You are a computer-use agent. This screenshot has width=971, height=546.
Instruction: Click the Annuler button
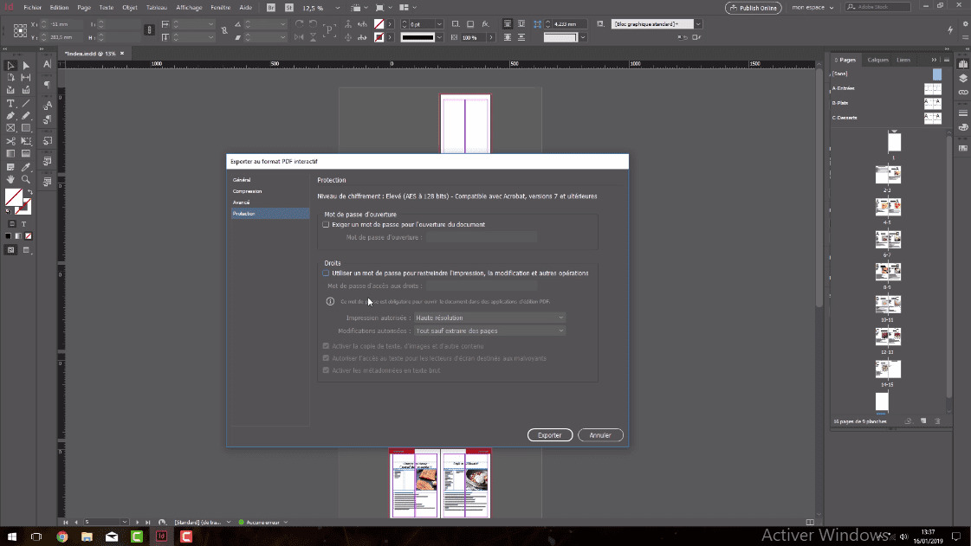pos(600,435)
